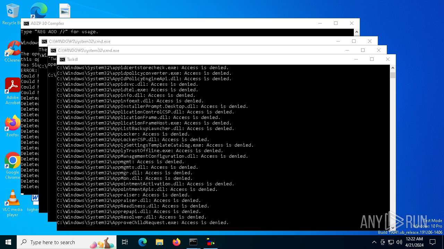Click the ApplicationFrameHost.exe output line
Screen dimensions: 444x249
(144, 123)
